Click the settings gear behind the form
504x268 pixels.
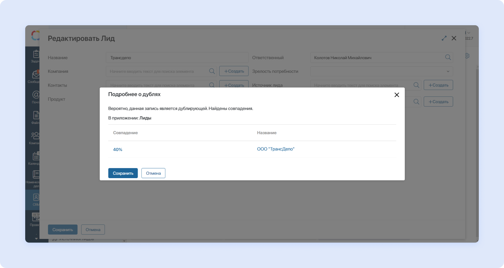[467, 56]
